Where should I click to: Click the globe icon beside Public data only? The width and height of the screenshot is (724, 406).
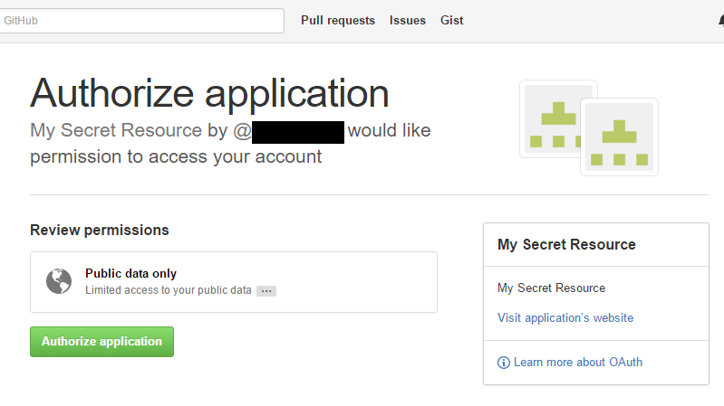(x=59, y=282)
